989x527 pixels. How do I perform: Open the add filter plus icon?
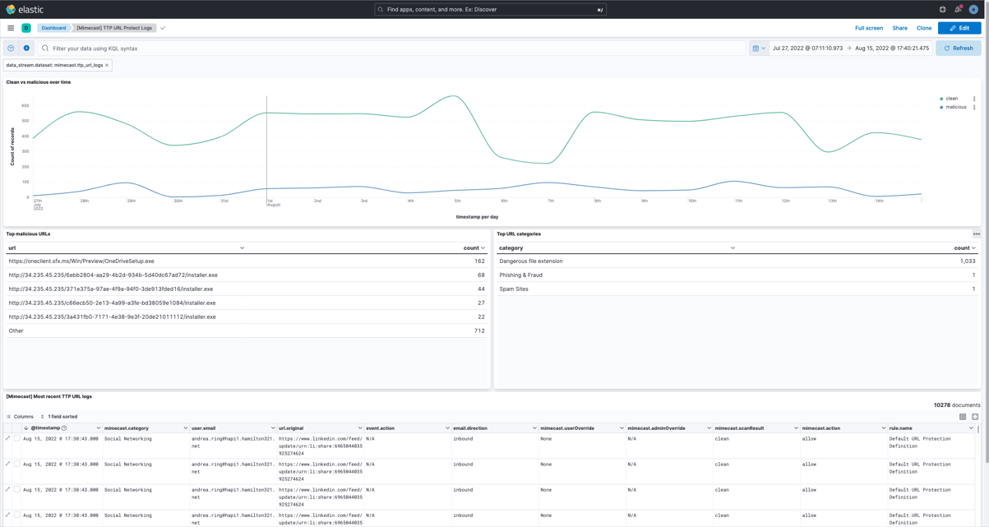tap(25, 48)
